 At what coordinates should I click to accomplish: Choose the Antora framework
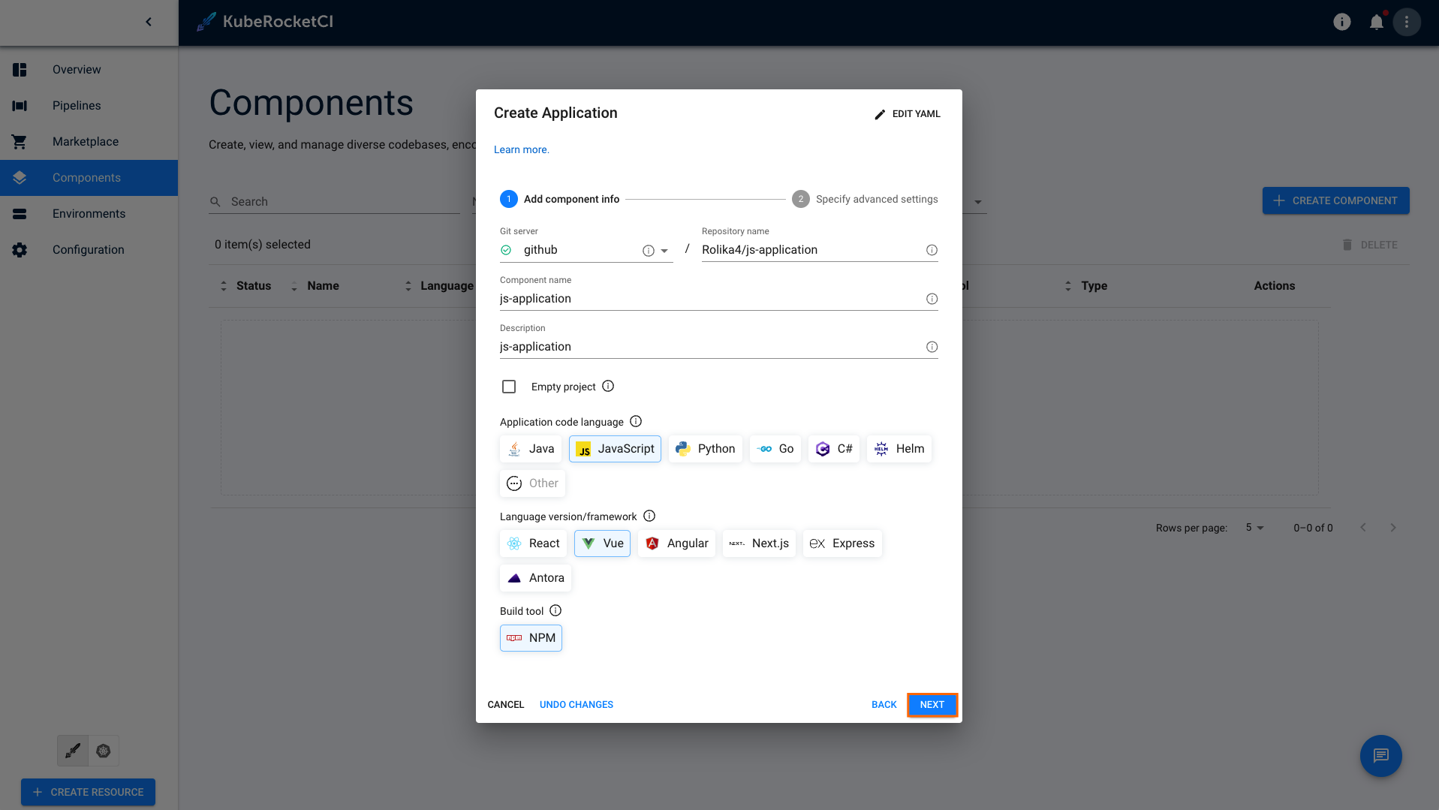click(x=535, y=578)
